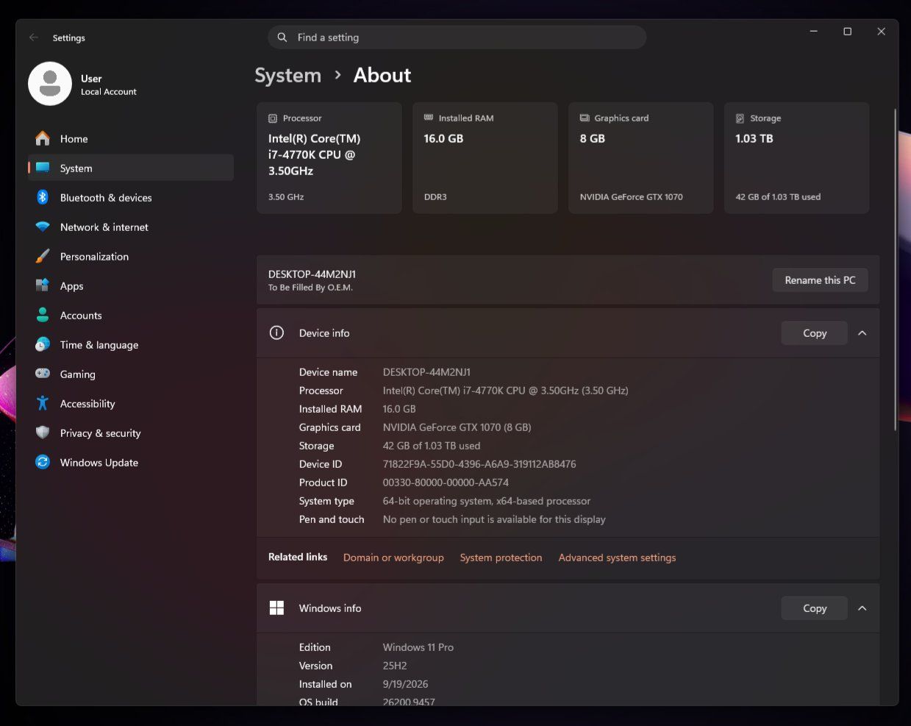The width and height of the screenshot is (911, 726).
Task: Open Network & internet wifi icon
Action: [x=43, y=227]
